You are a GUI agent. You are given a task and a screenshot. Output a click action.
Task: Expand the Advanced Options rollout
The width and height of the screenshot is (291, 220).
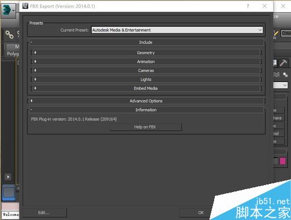[x=146, y=101]
